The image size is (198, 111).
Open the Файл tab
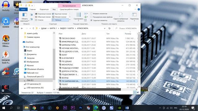point(23,10)
